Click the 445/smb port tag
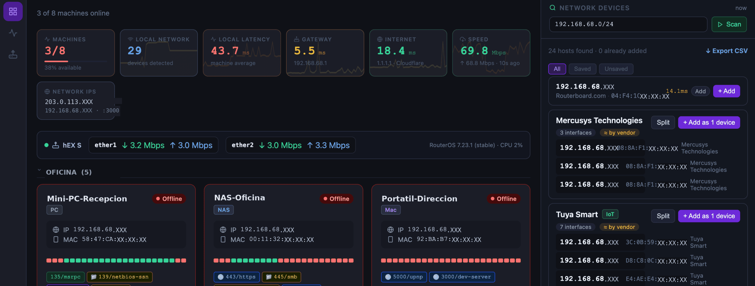 pos(281,277)
